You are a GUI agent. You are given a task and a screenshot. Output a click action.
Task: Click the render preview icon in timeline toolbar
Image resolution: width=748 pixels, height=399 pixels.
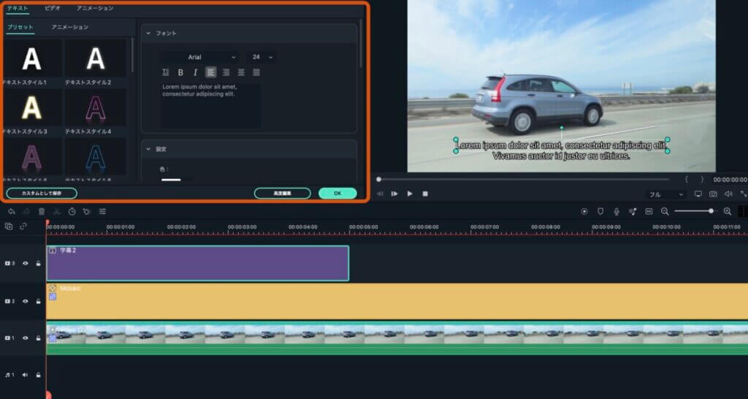[584, 211]
